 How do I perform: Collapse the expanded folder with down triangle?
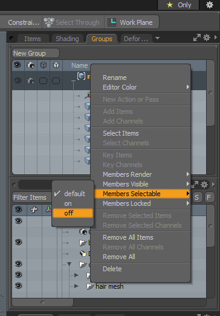(x=69, y=264)
